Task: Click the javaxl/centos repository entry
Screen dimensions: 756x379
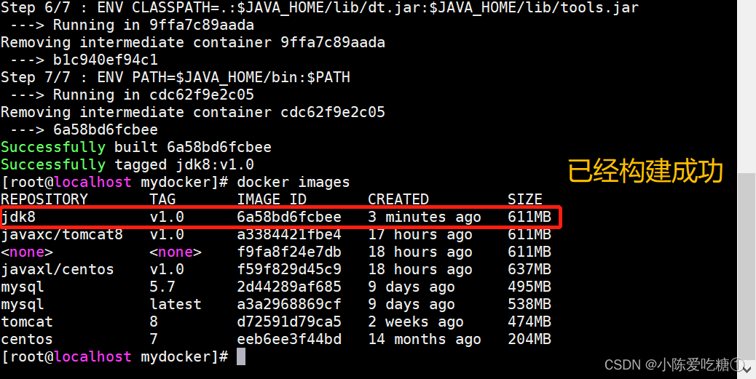Action: 58,269
